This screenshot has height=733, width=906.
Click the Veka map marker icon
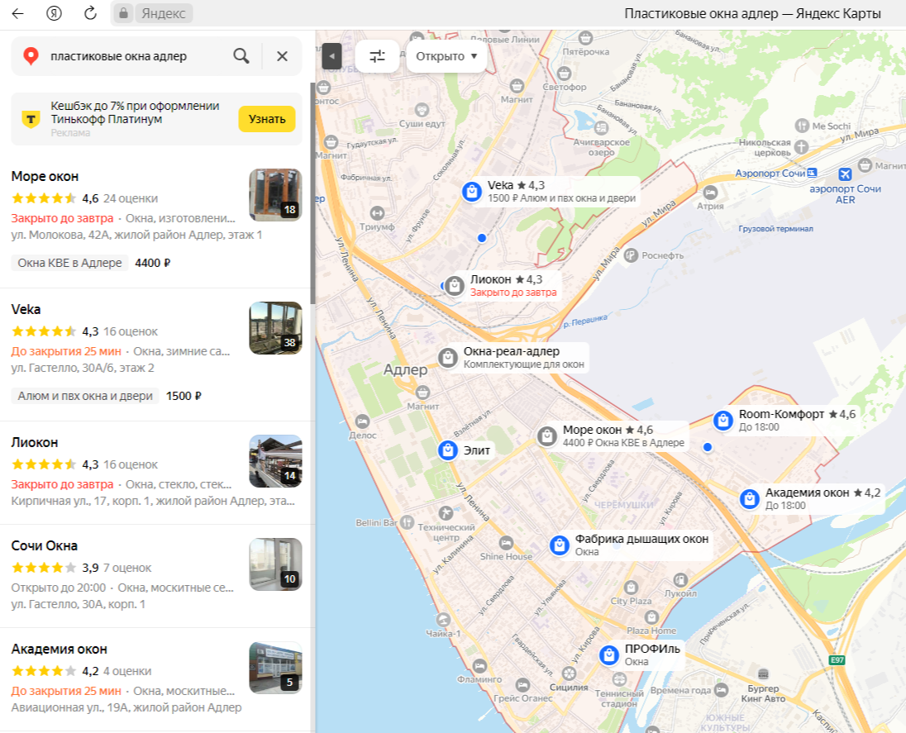coord(472,191)
